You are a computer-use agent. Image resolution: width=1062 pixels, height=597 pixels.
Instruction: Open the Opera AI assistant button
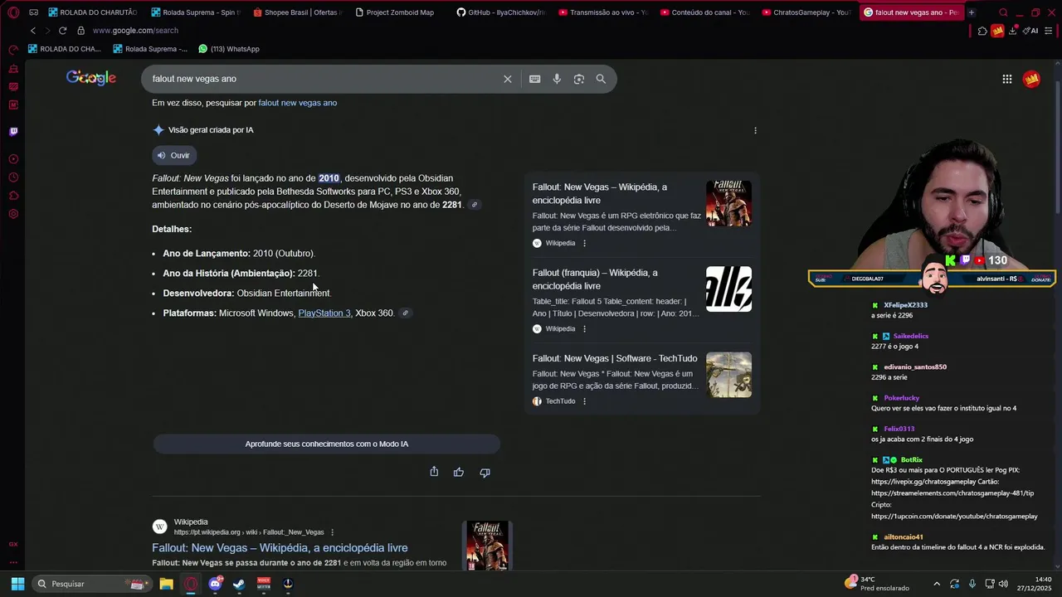1030,31
